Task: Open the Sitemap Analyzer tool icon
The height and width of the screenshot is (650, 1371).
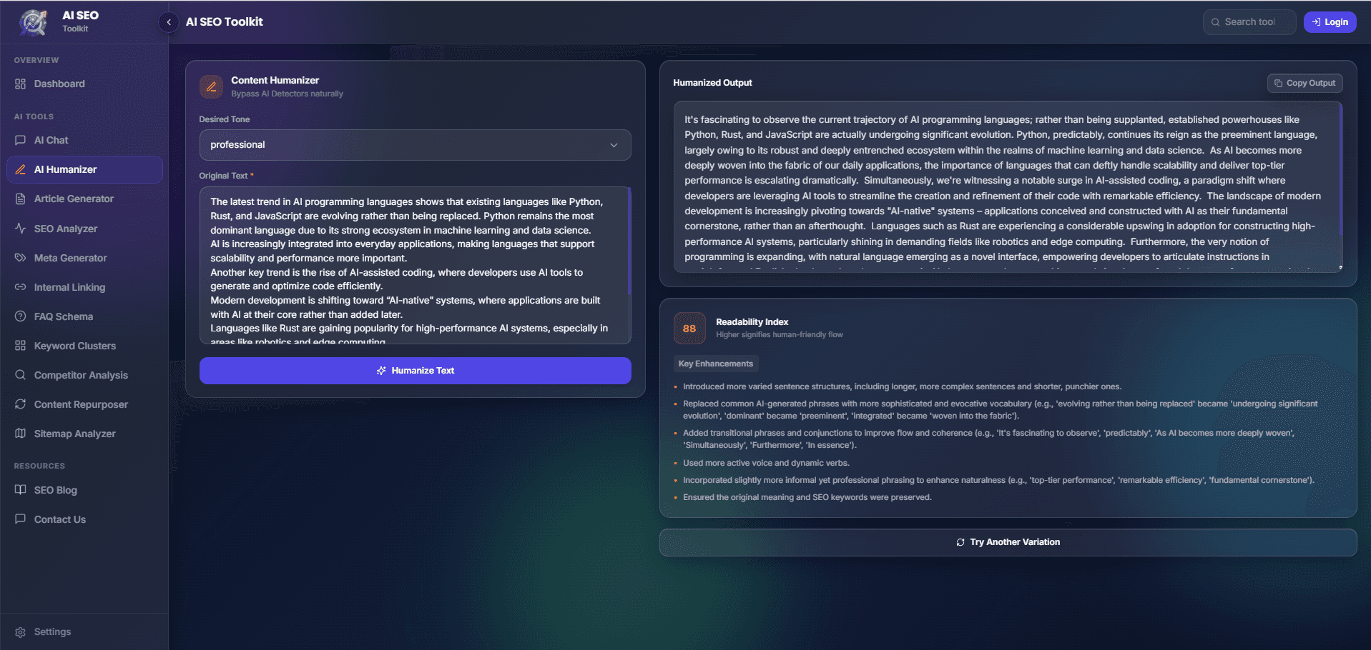Action: (x=21, y=434)
